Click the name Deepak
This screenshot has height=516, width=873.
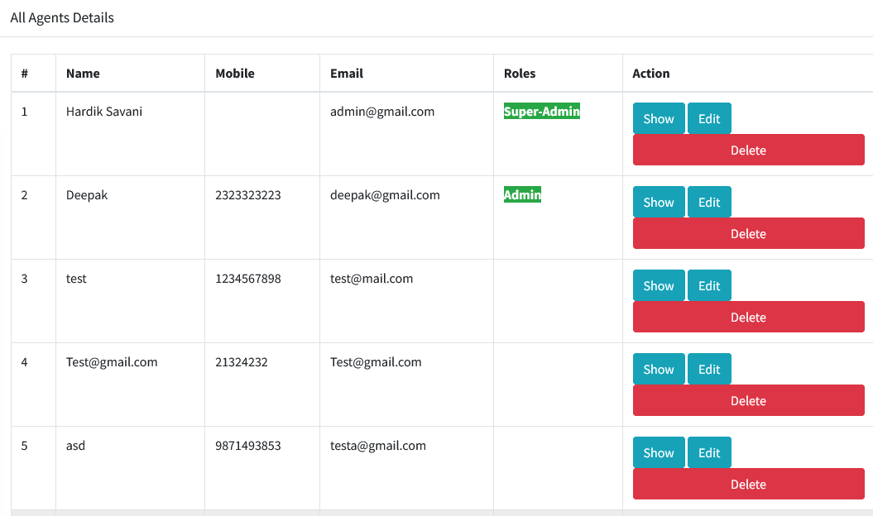click(x=87, y=195)
